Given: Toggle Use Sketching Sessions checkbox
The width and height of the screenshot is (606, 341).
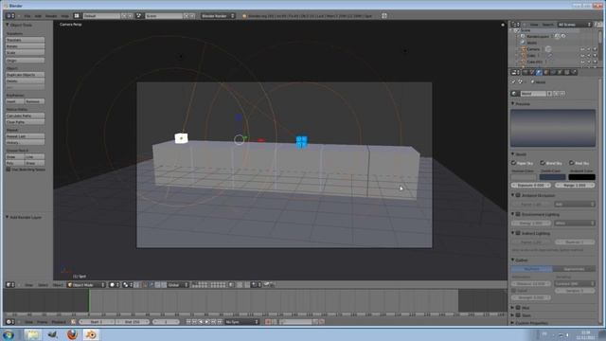Looking at the screenshot, I should (9, 170).
